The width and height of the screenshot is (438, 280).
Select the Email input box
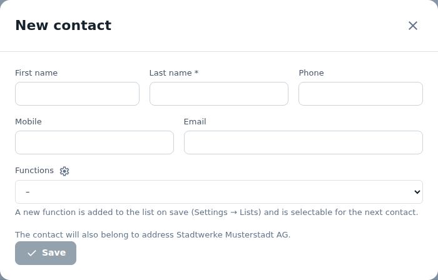303,142
